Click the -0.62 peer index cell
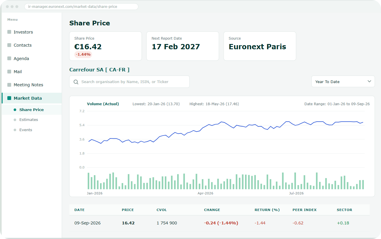Viewport: 381px width, 239px height. pos(298,223)
